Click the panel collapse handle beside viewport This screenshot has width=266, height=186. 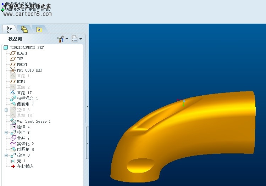[x=87, y=106]
